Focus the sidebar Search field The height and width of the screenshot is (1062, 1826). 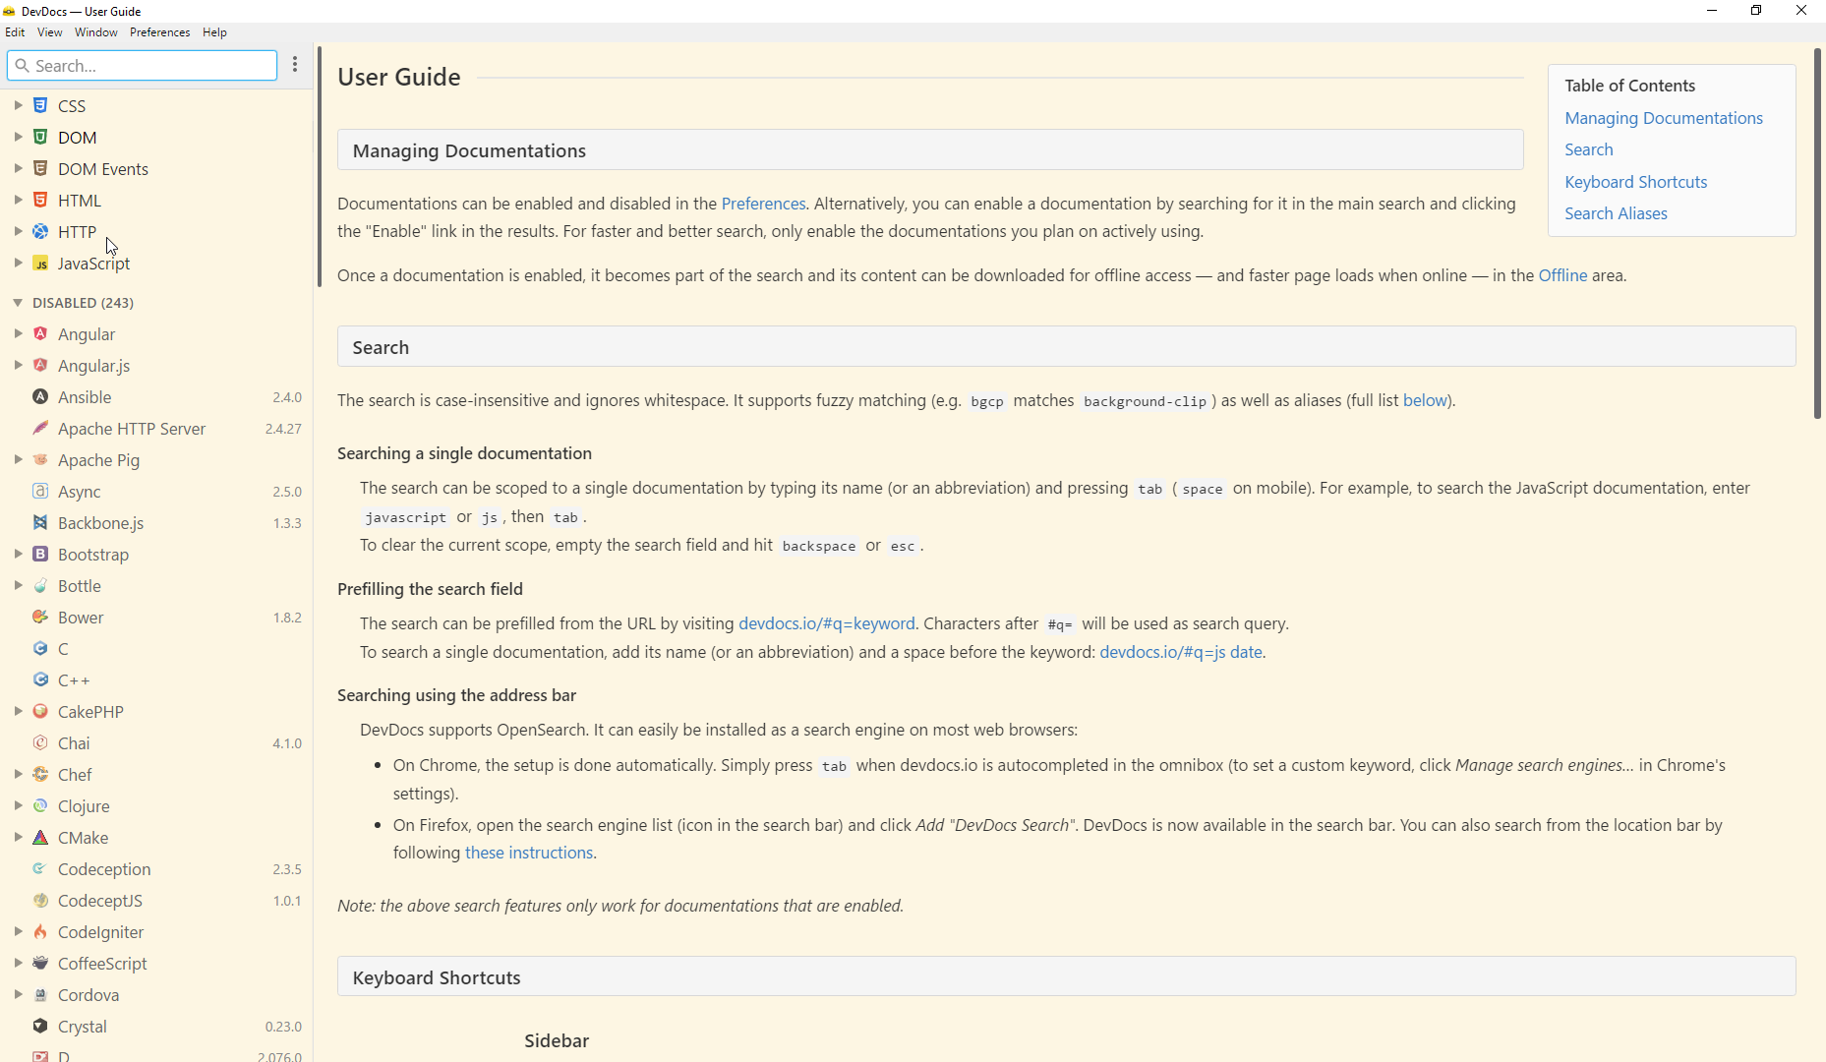(143, 66)
